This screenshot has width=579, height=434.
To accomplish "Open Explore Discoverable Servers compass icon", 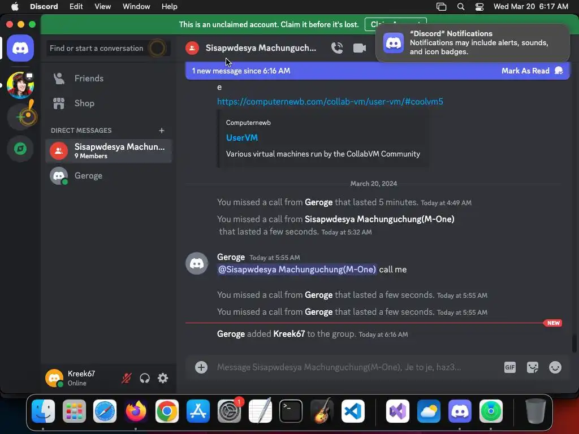I will point(20,149).
